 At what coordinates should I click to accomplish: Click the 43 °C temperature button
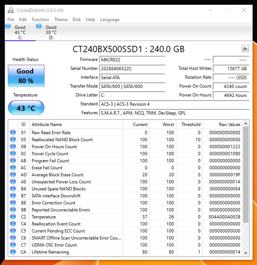(x=26, y=107)
